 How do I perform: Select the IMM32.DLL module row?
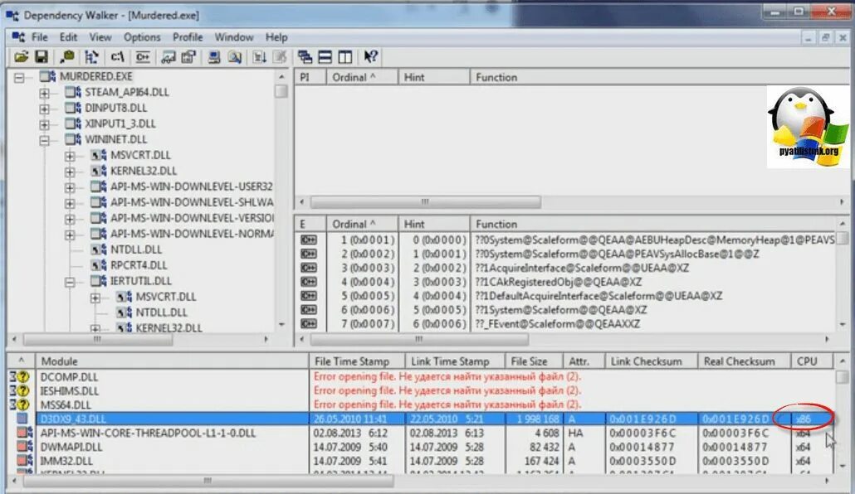pyautogui.click(x=420, y=461)
